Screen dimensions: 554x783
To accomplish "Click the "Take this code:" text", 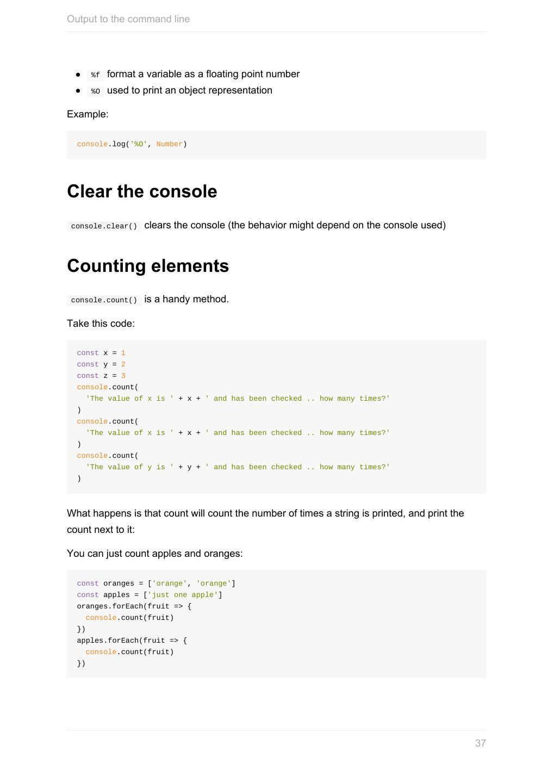I will point(101,324).
